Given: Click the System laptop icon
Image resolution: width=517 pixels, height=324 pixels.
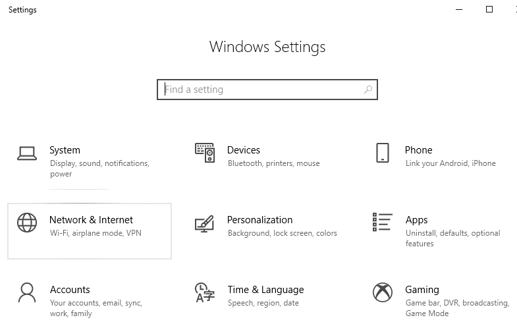Looking at the screenshot, I should [26, 153].
